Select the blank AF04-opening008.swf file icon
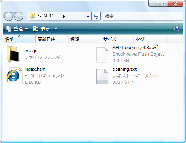Viewport: 186px width, 143px height. coord(102,55)
